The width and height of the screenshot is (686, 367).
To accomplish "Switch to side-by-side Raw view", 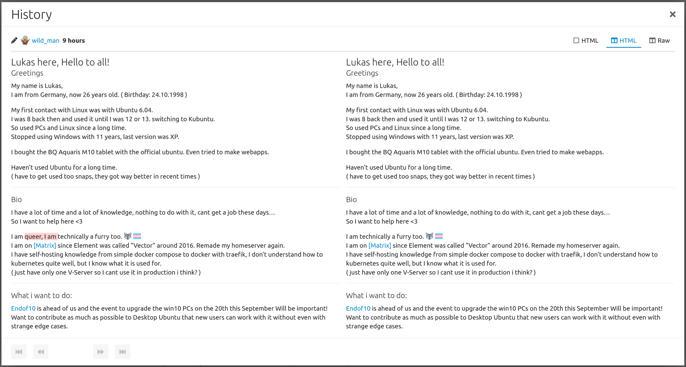I will (659, 40).
